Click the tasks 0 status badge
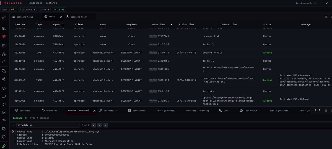The image size is (332, 149). coord(44,10)
